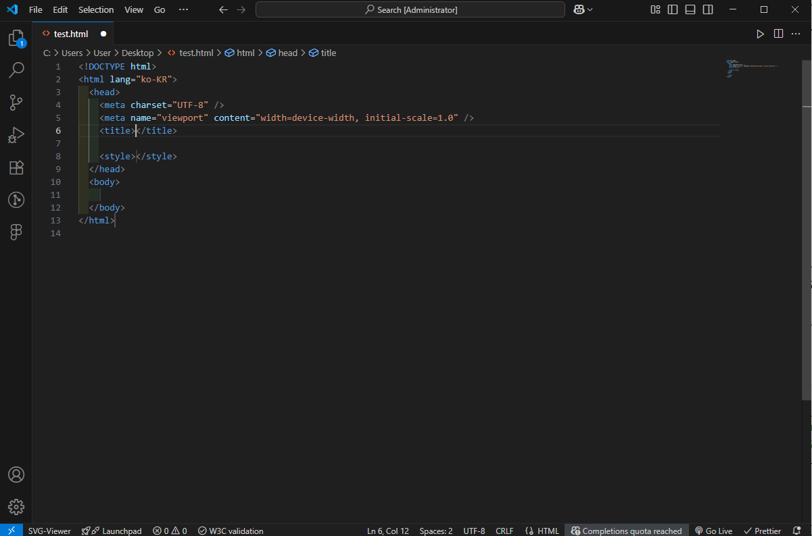The image size is (812, 536).
Task: Open the View menu
Action: click(134, 9)
